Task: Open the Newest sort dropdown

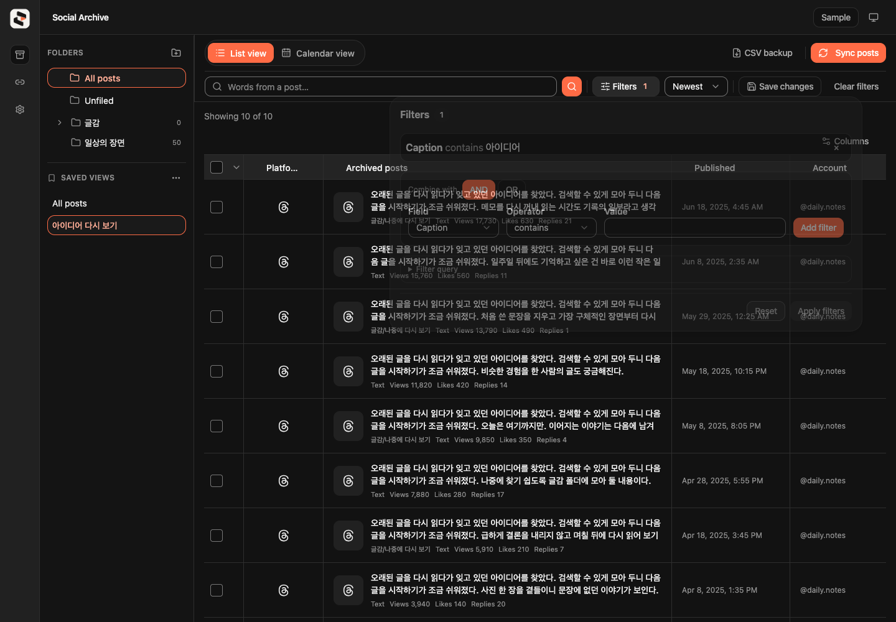Action: 696,86
